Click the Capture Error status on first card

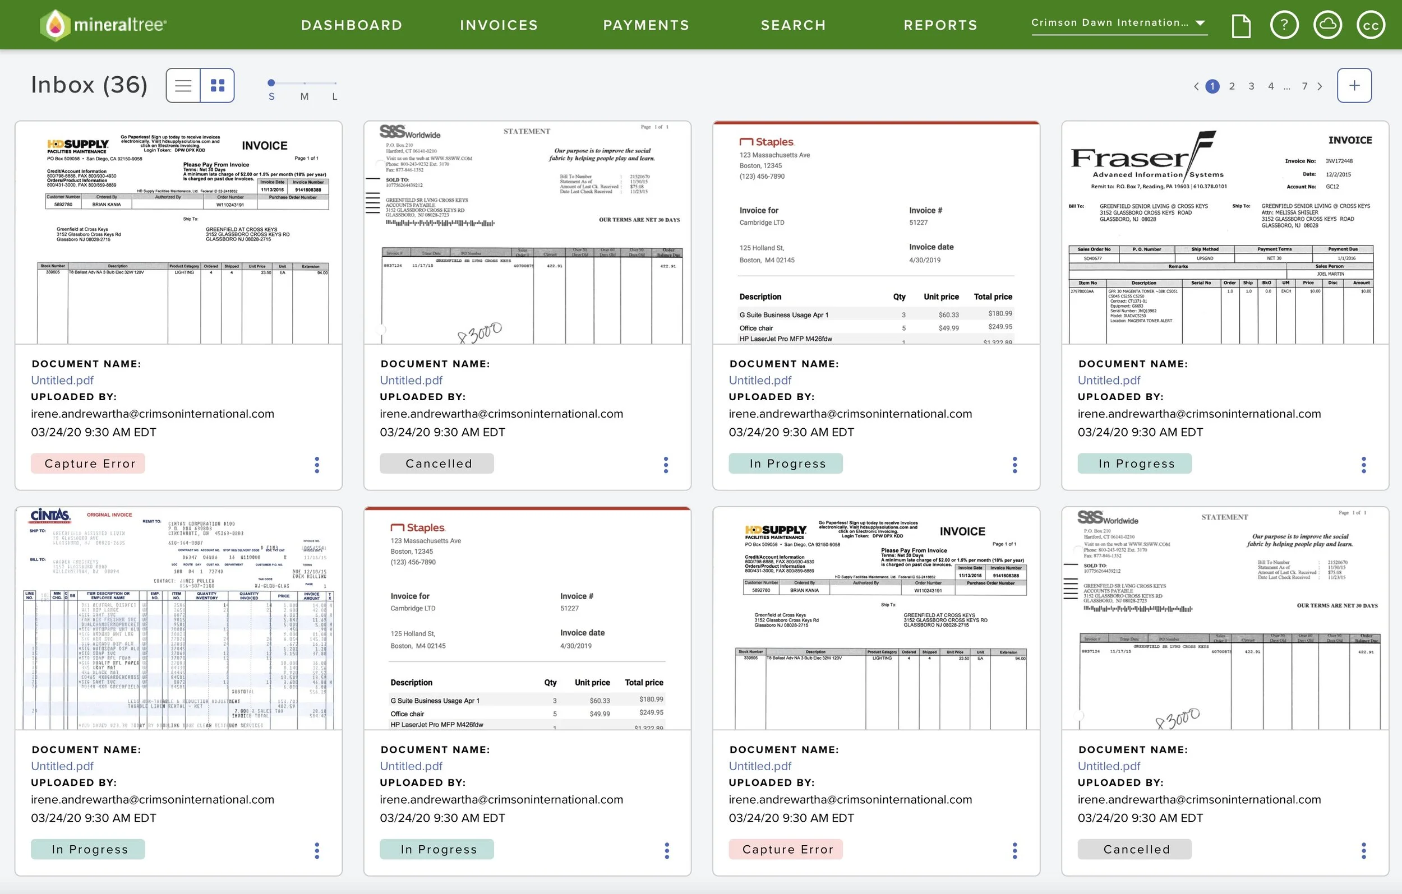tap(88, 464)
